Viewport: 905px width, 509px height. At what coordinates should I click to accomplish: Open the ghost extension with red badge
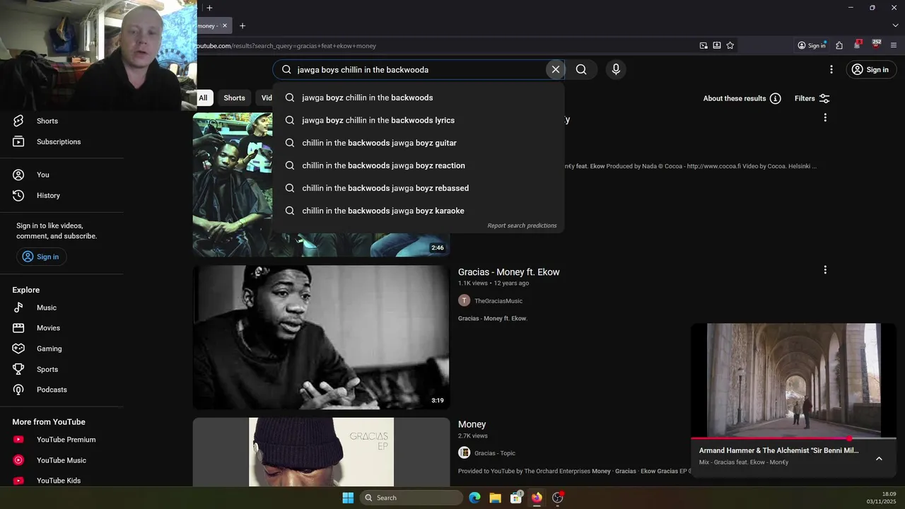(x=858, y=45)
